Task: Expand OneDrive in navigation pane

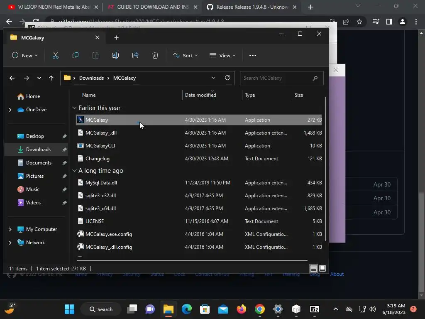Action: point(10,110)
